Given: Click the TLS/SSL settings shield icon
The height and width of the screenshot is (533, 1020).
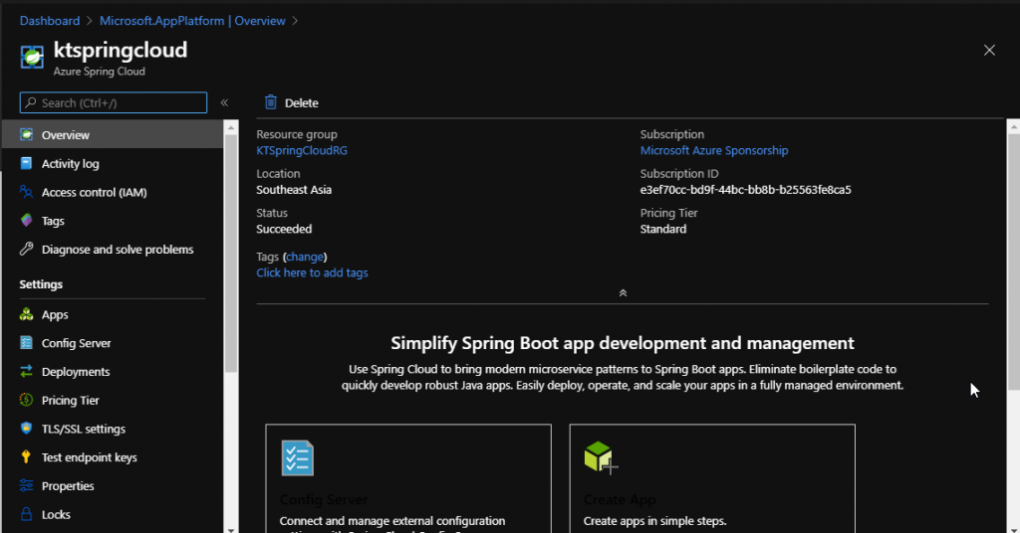Looking at the screenshot, I should [27, 430].
